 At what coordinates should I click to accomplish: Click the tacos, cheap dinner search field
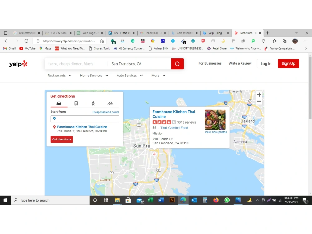(76, 64)
